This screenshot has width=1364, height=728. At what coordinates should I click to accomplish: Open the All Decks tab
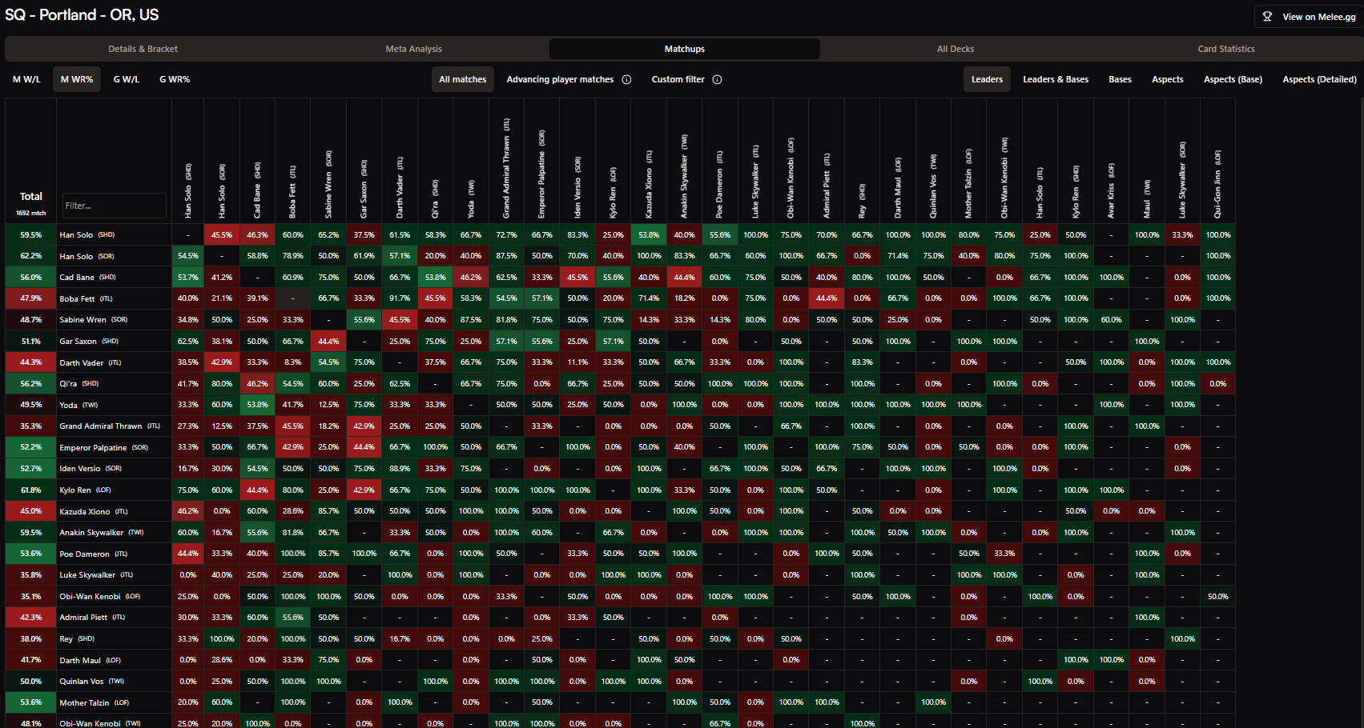955,49
